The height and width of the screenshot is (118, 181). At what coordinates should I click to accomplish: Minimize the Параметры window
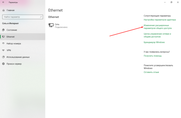[165, 2]
